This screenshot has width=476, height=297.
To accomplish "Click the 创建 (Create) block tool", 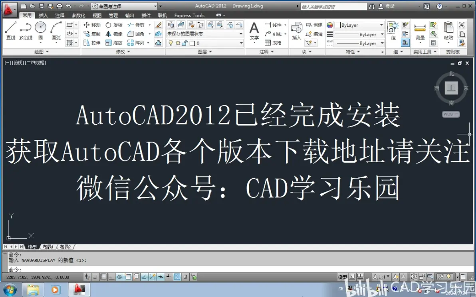I will pyautogui.click(x=314, y=25).
